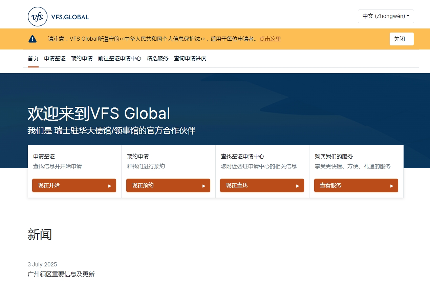
Task: Click the VFS.GLOBAL logo
Action: (x=58, y=16)
